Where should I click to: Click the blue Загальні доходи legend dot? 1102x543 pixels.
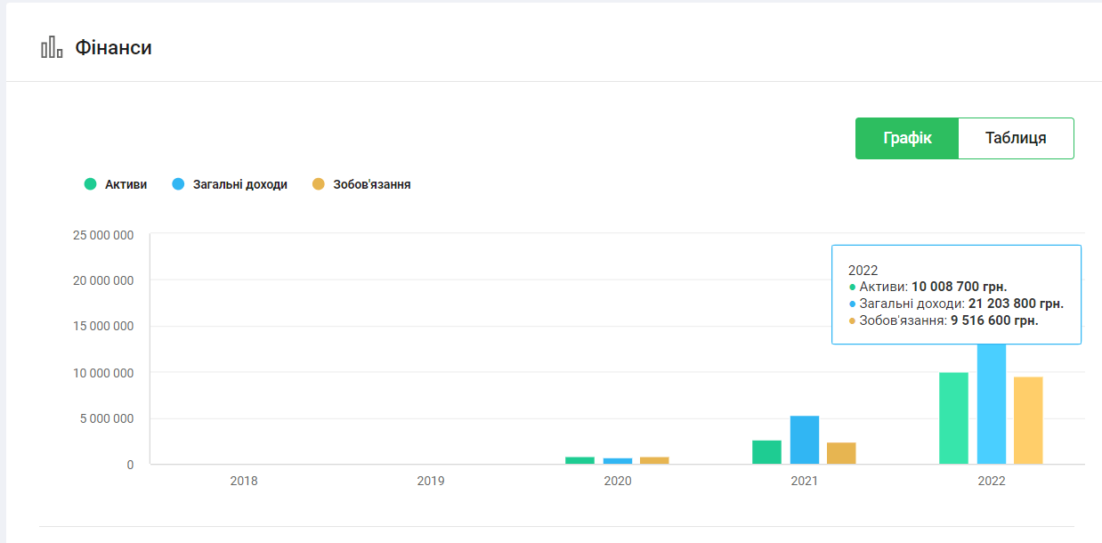pos(178,184)
